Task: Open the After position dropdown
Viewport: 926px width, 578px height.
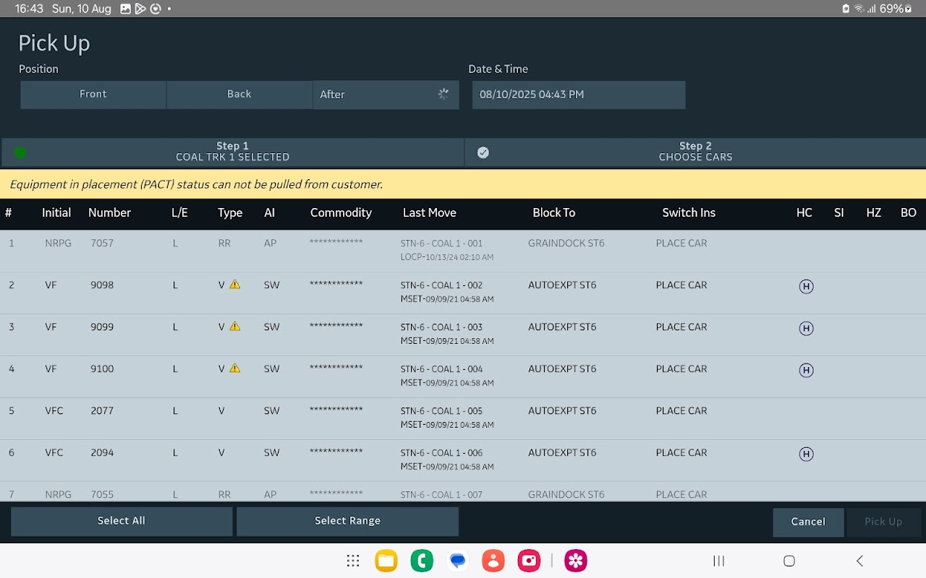Action: [386, 95]
